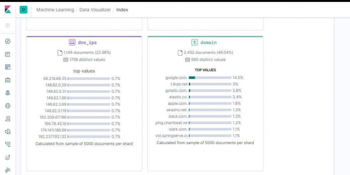Open Discover compass icon in sidebar
The width and height of the screenshot is (350, 175).
click(x=8, y=41)
